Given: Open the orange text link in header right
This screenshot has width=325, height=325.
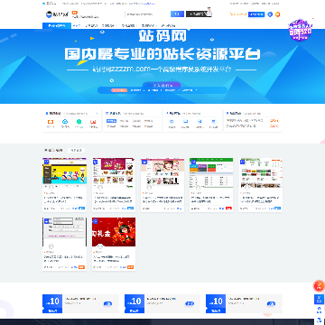Looking at the screenshot, I should click(238, 14).
